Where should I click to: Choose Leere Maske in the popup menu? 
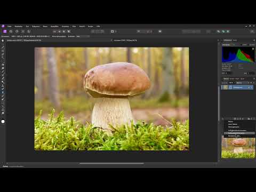233,124
